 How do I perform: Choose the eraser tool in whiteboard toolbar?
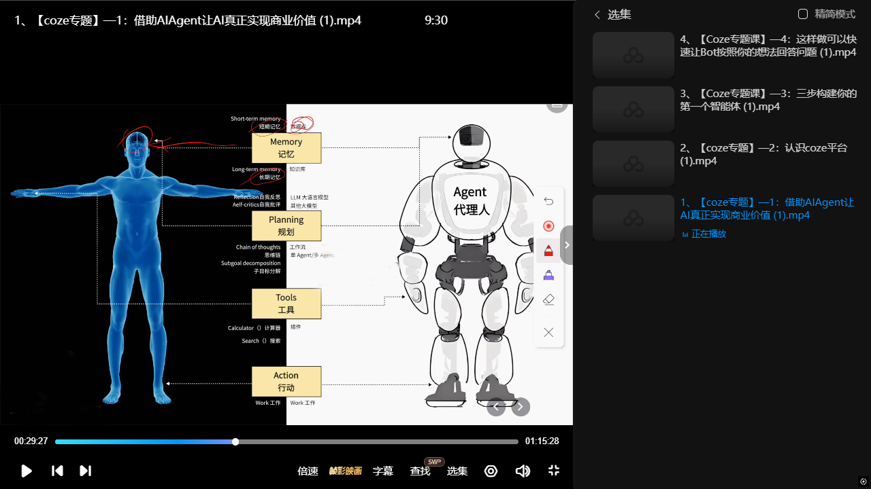click(548, 300)
